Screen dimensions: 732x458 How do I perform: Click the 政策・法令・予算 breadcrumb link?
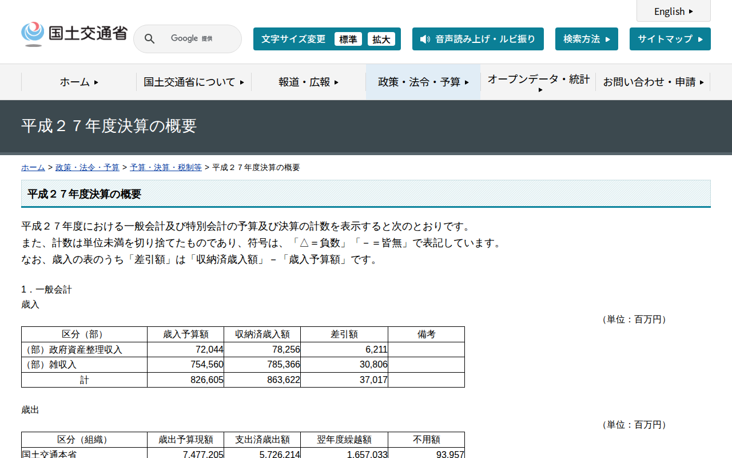click(x=86, y=167)
